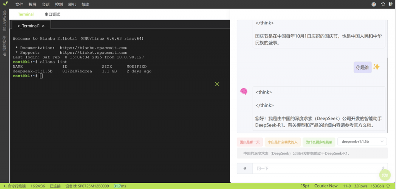Click the suggestion preview text below the chips
Image resolution: width=396 pixels, height=189 pixels.
[297, 153]
